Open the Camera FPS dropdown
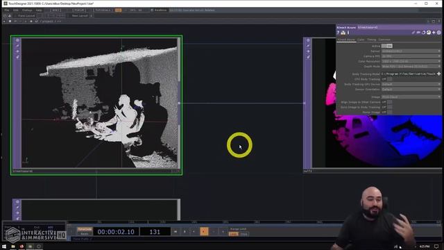This screenshot has width=444, height=250. click(411, 56)
